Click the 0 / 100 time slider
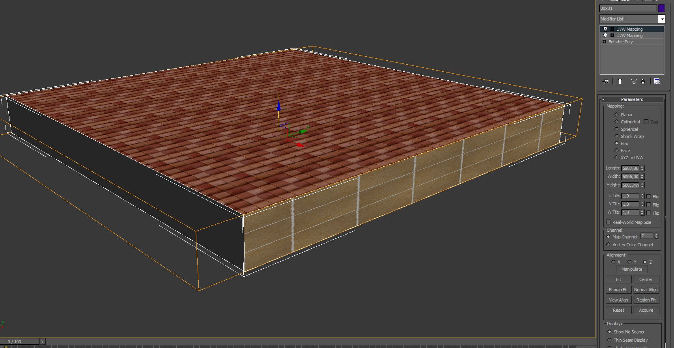Screen dimensions: 674x348 click(20, 342)
